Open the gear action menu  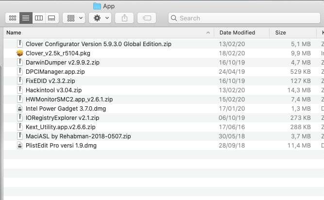[100, 18]
